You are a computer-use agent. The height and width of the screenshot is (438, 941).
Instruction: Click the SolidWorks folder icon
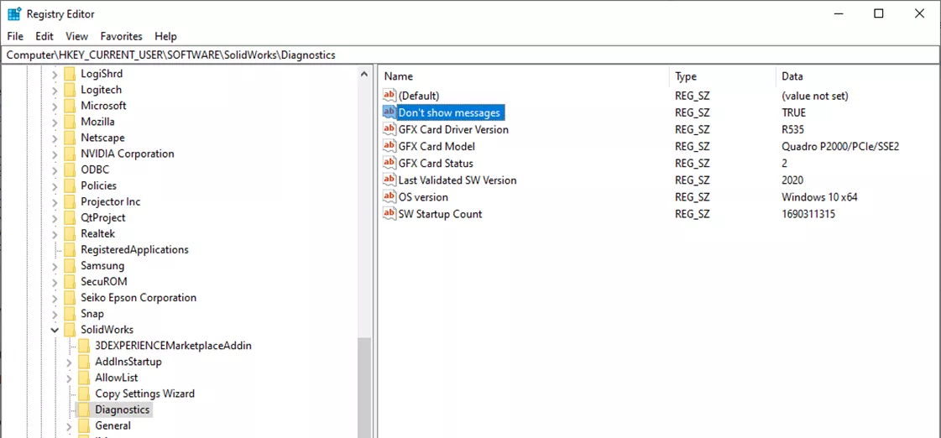(71, 330)
